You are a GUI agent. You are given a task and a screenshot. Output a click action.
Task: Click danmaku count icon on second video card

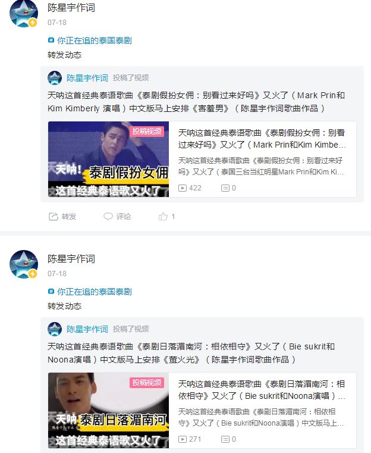pos(225,439)
